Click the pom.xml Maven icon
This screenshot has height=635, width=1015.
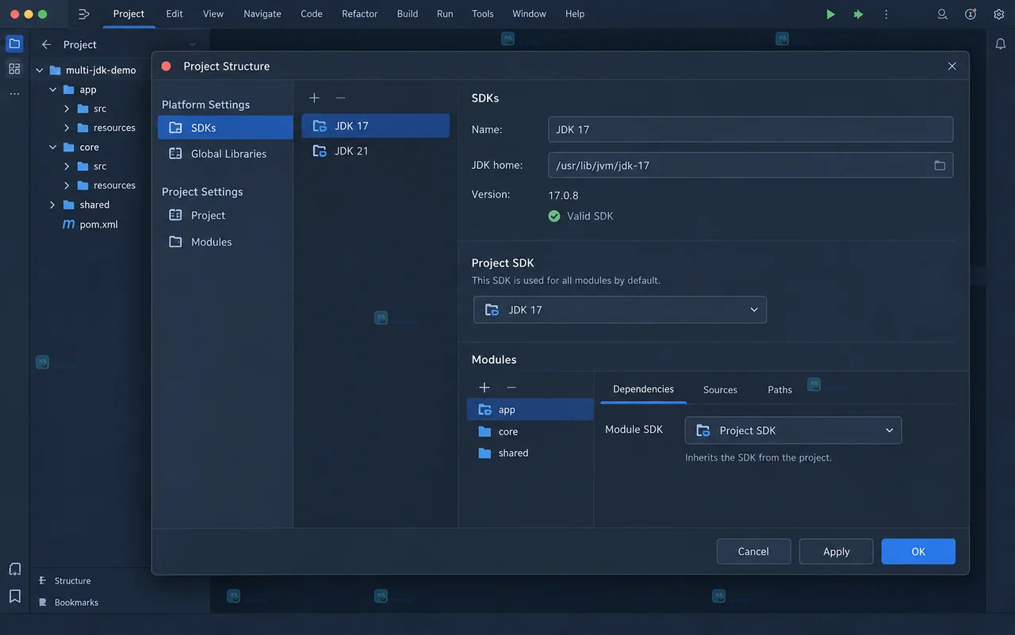coord(68,224)
